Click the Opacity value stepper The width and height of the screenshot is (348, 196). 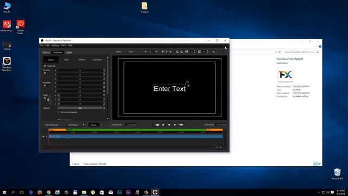pos(104,108)
